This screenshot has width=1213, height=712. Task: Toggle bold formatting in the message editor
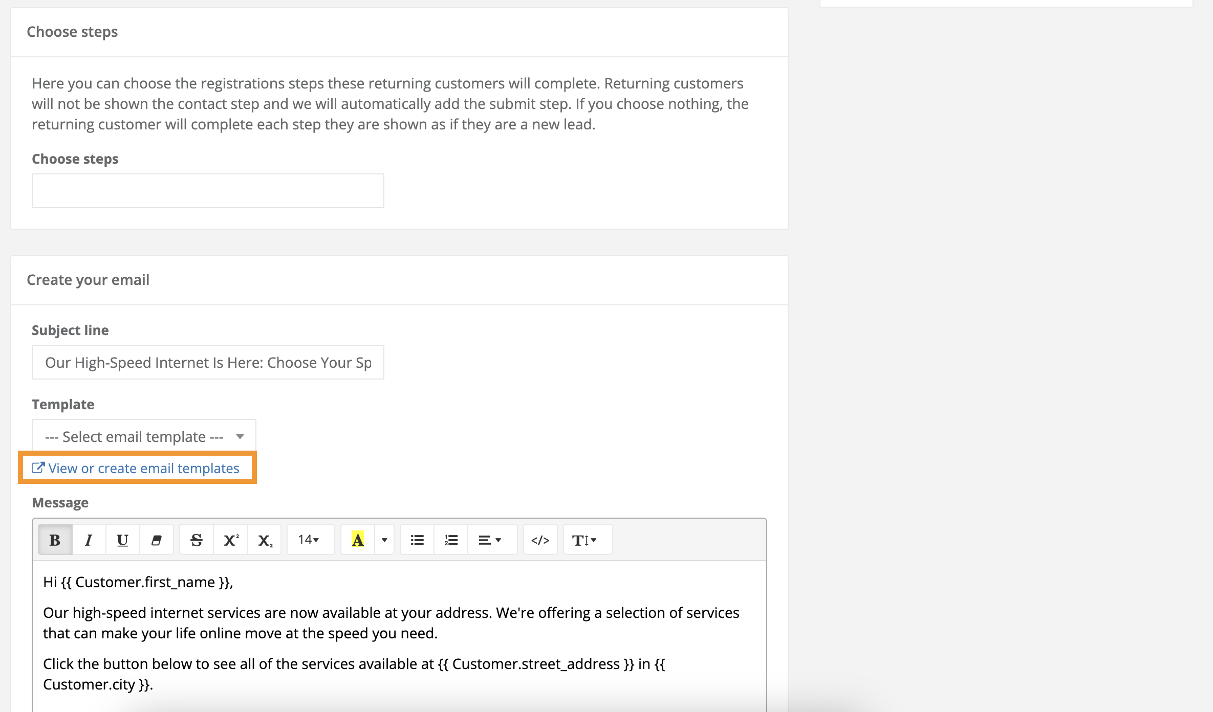[x=54, y=539]
